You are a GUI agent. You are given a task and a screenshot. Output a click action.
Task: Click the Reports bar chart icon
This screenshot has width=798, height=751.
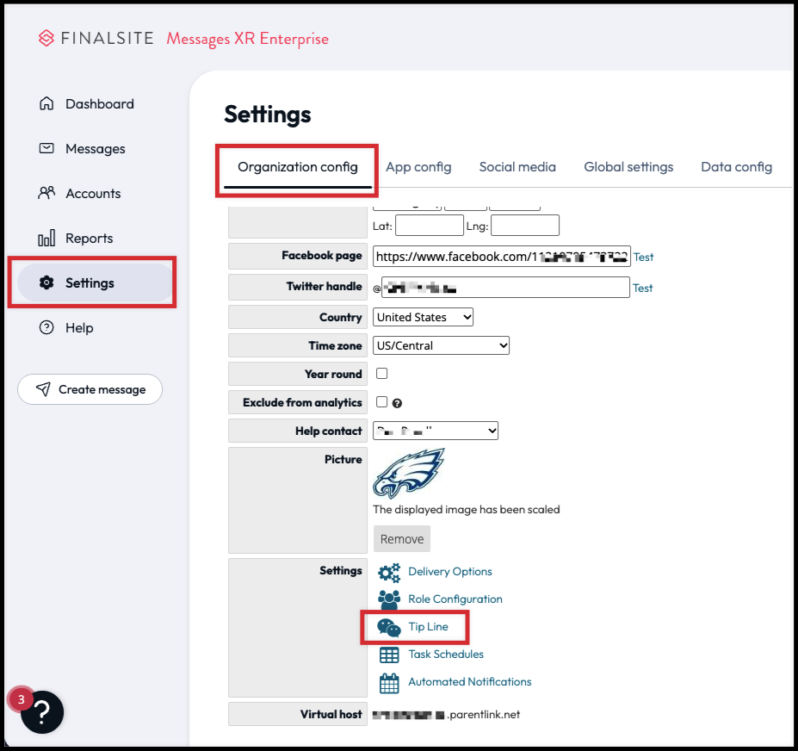(x=46, y=238)
